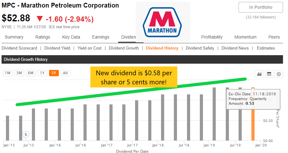
Task: Click the Marathon logo image
Action: click(x=162, y=23)
